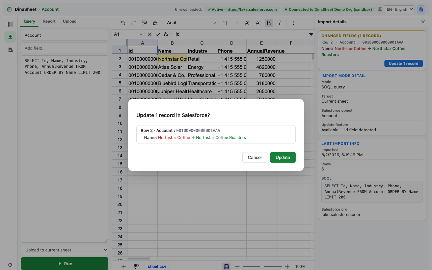The width and height of the screenshot is (432, 270).
Task: Select the paint format tool
Action: 144,23
